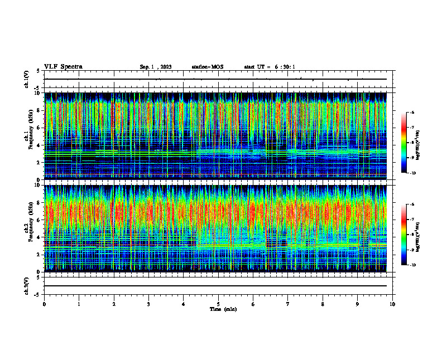The width and height of the screenshot is (442, 341).
Task: Click the time-axis tick label "10"
Action: 392,304
